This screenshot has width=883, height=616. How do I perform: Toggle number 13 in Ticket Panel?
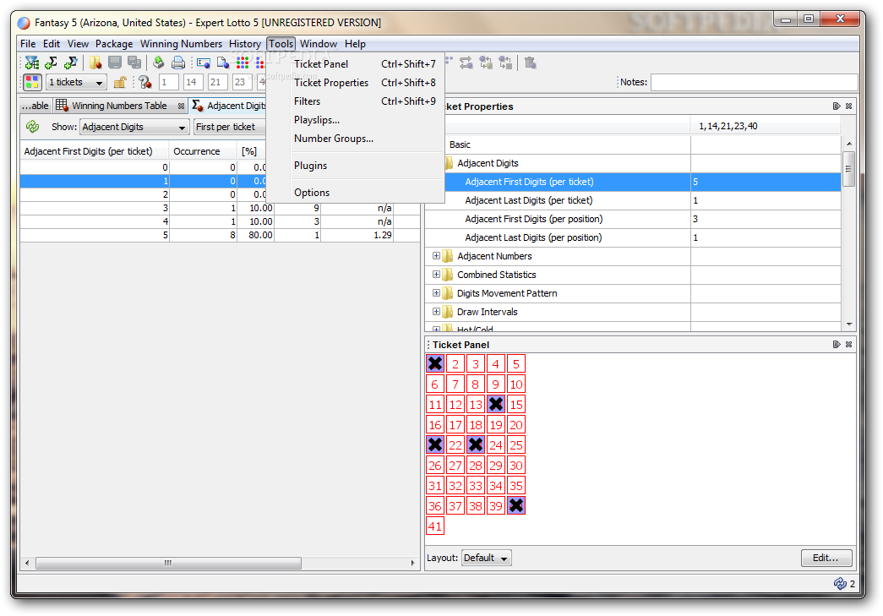pyautogui.click(x=476, y=404)
